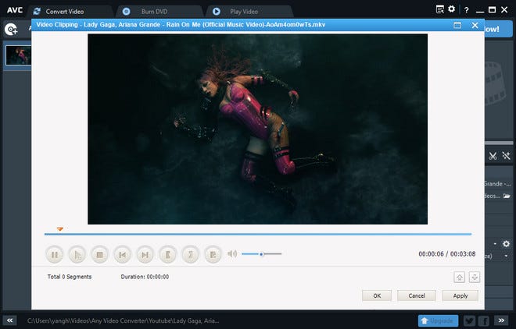The image size is (516, 329).
Task: Open the options gear in the right panel
Action: tap(506, 244)
